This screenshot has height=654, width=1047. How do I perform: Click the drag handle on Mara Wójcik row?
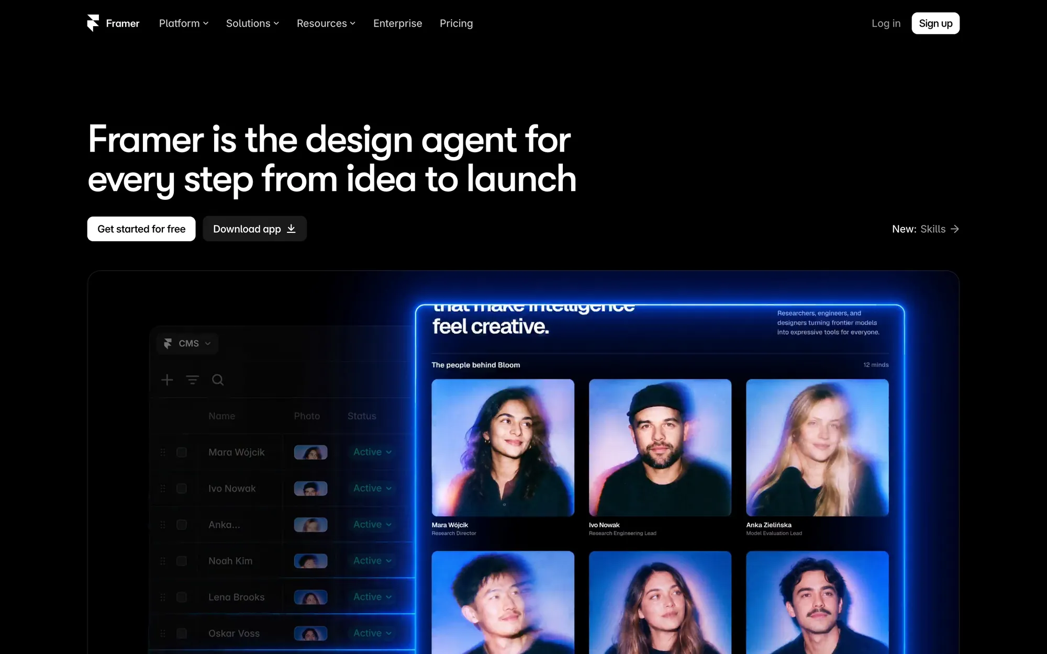click(163, 452)
